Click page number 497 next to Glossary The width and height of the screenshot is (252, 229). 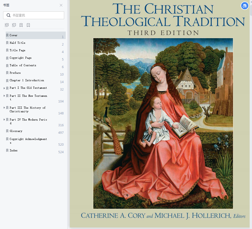tap(61, 133)
